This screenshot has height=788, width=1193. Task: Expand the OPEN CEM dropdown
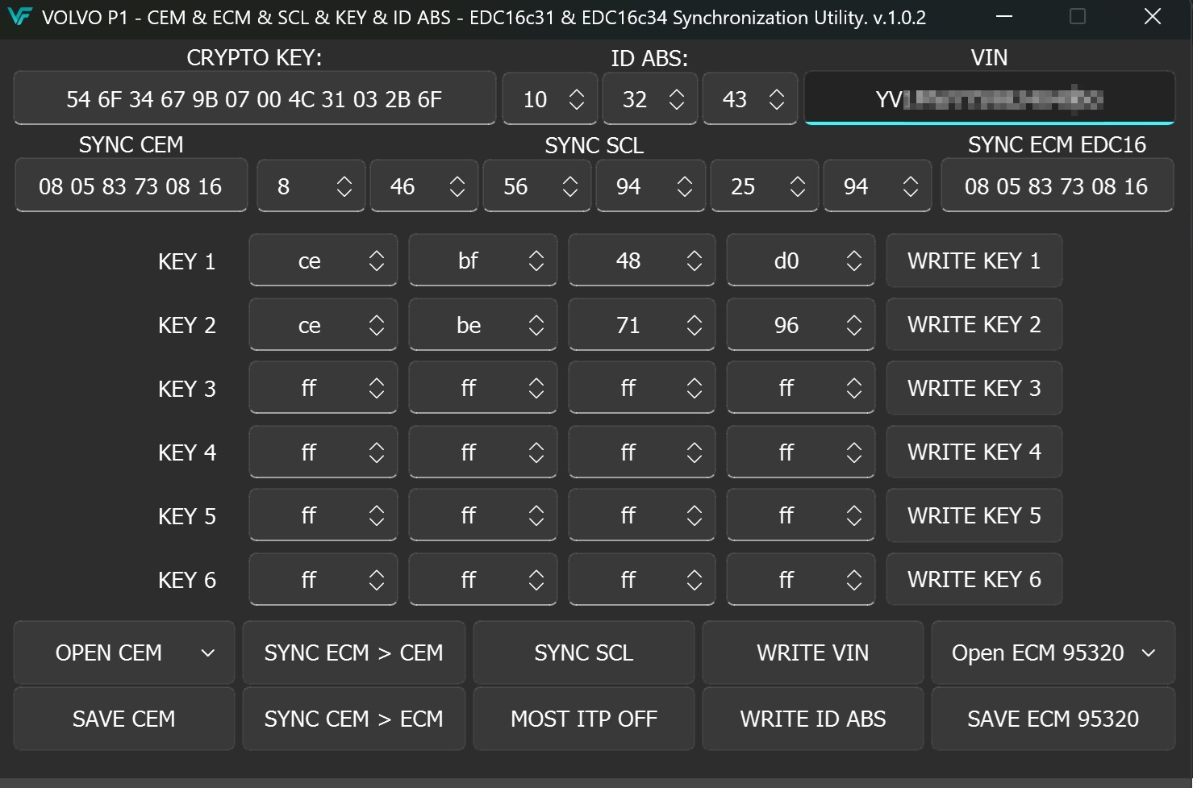(210, 652)
